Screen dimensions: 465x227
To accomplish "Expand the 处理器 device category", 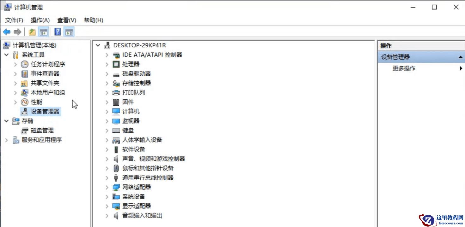I will pyautogui.click(x=107, y=64).
